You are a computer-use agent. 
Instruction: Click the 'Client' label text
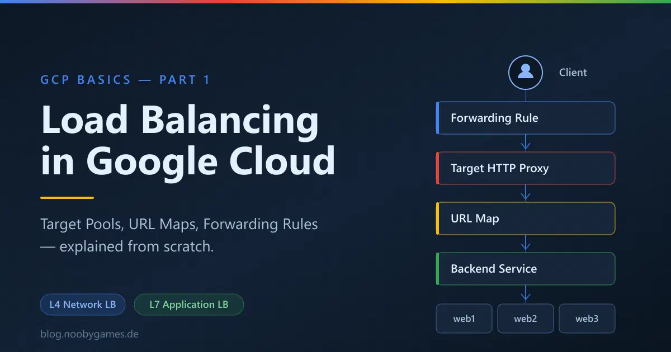(573, 73)
